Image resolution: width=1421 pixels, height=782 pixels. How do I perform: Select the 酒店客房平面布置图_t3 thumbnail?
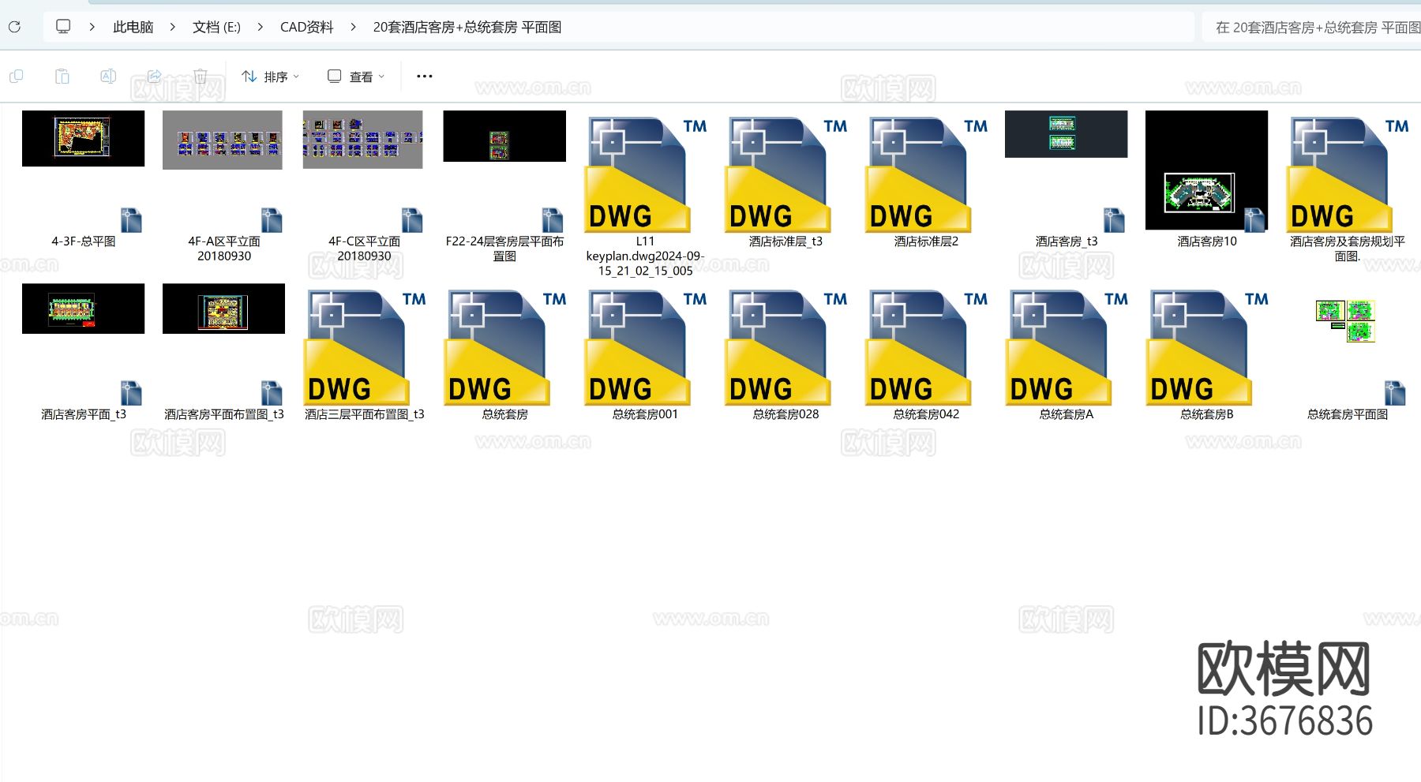[223, 309]
